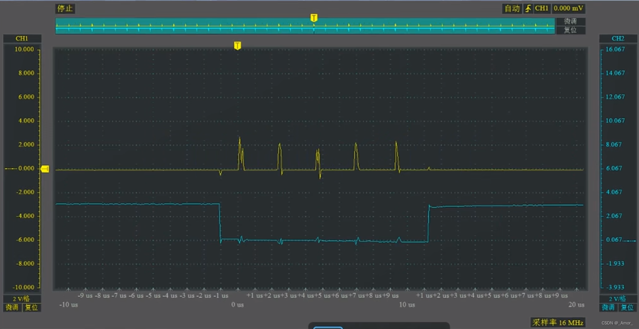
Task: Open CH2 2 V/格 vertical scale setting
Action: pyautogui.click(x=617, y=299)
